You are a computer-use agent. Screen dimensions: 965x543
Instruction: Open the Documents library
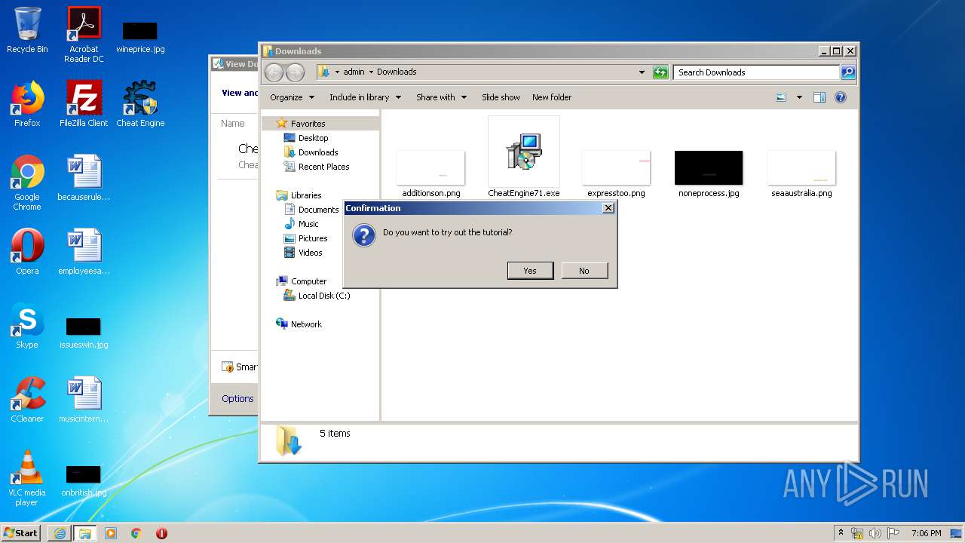tap(318, 210)
